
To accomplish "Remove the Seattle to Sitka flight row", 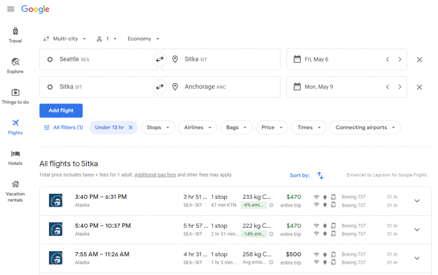I will click(x=419, y=60).
